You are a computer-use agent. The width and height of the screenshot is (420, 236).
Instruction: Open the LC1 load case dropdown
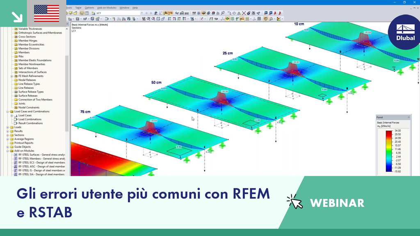pyautogui.click(x=142, y=13)
